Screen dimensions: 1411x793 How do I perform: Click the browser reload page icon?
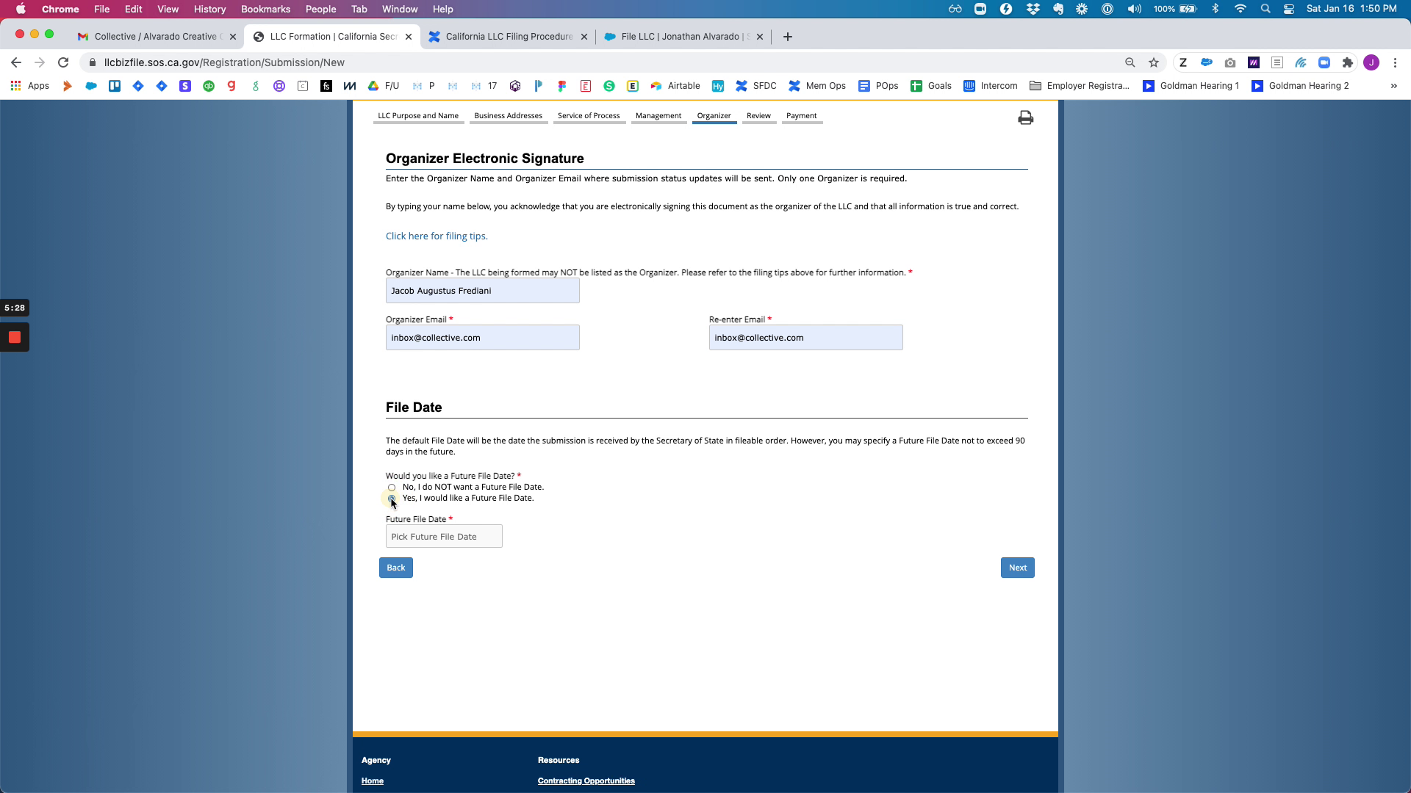[63, 62]
